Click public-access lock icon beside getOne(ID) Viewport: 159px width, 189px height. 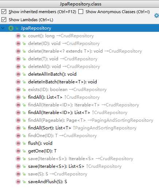tap(24, 151)
